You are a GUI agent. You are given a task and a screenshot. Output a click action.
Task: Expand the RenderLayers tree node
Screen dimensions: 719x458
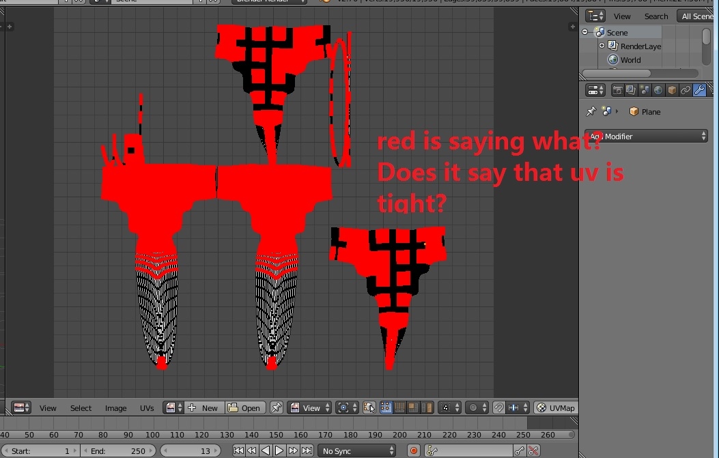[602, 46]
